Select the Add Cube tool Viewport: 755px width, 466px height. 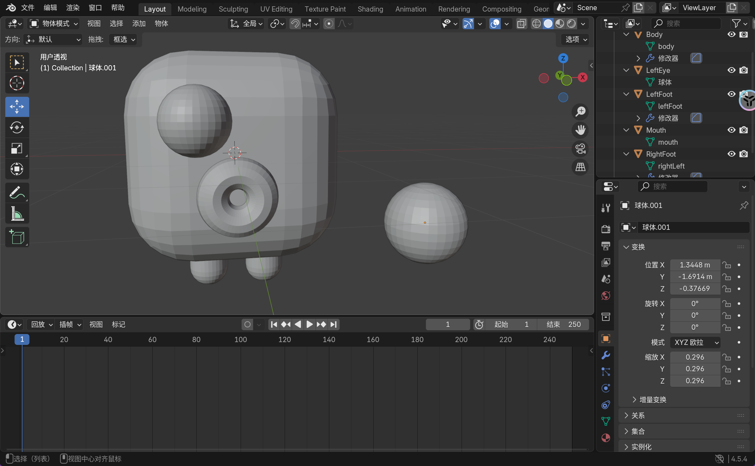click(17, 237)
